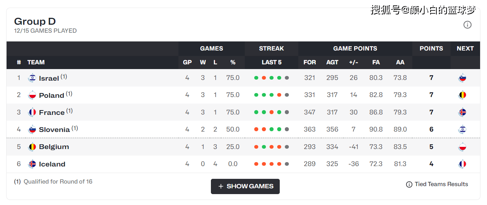487x205 pixels.
Task: Click the +/- game points header
Action: click(x=353, y=62)
